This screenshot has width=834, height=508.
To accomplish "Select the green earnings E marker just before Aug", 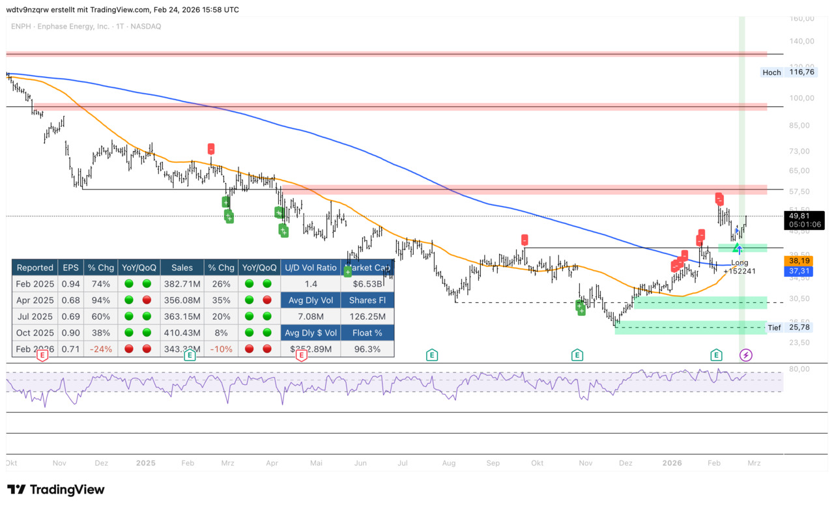I will [x=431, y=355].
